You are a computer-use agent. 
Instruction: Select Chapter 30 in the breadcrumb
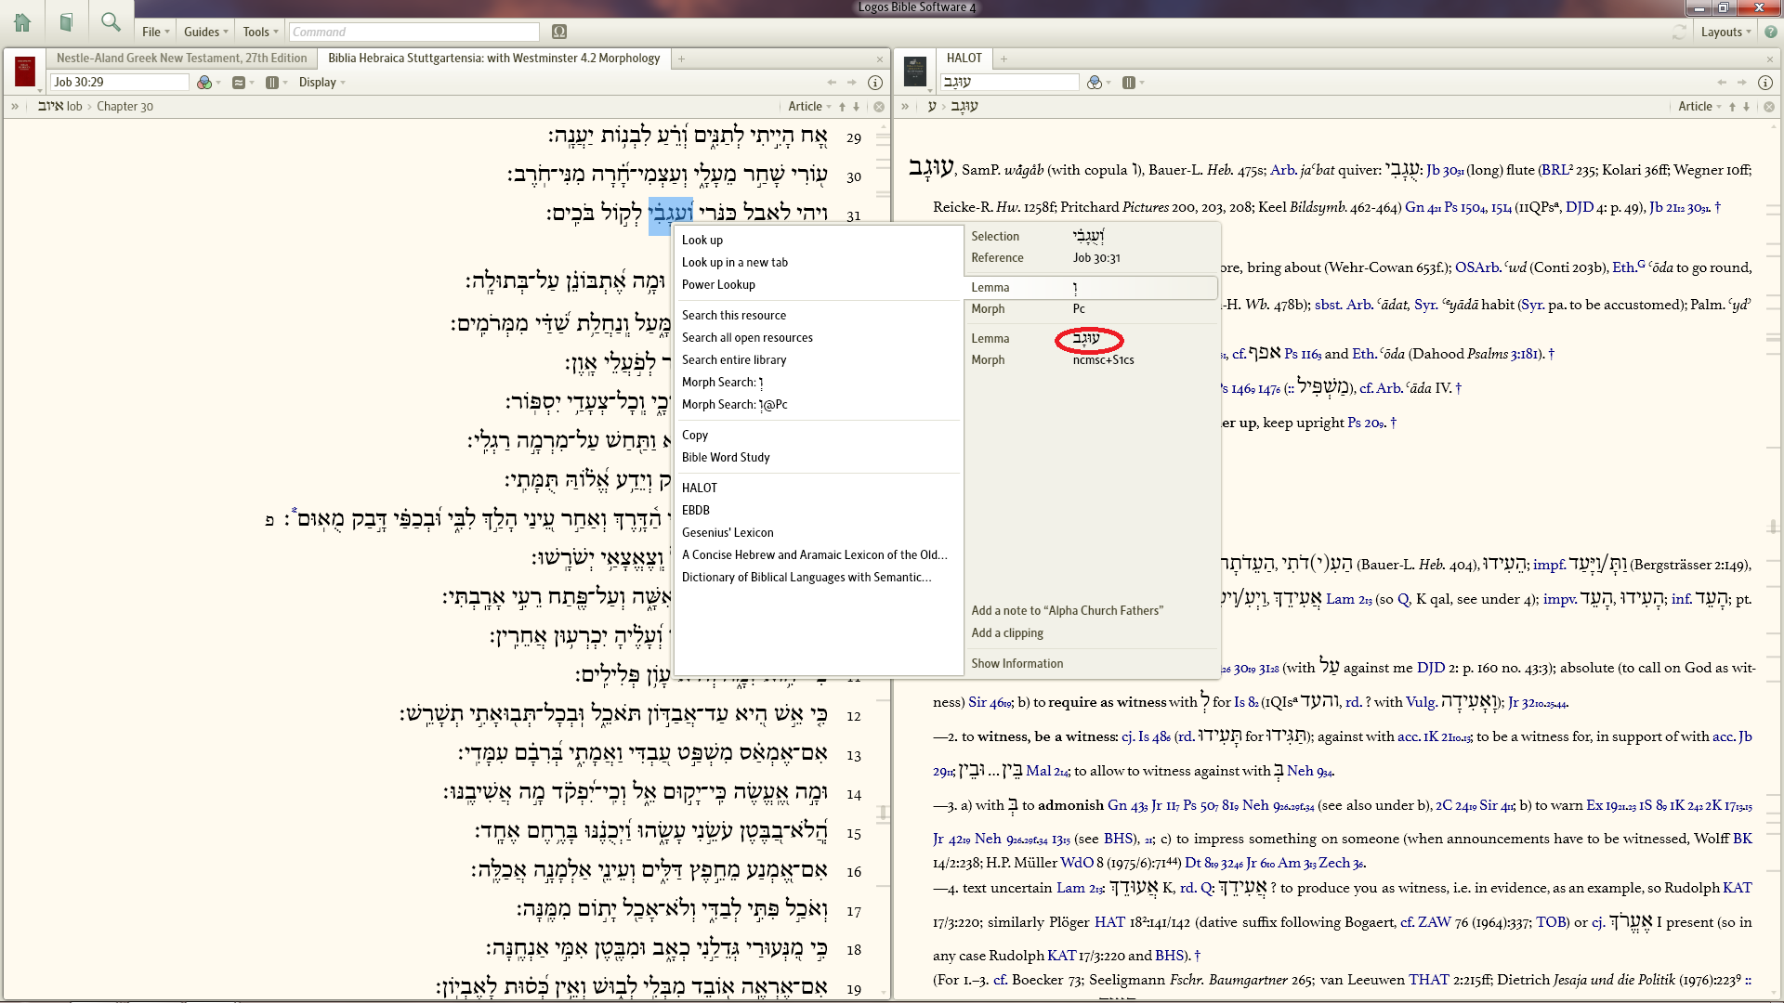125,107
